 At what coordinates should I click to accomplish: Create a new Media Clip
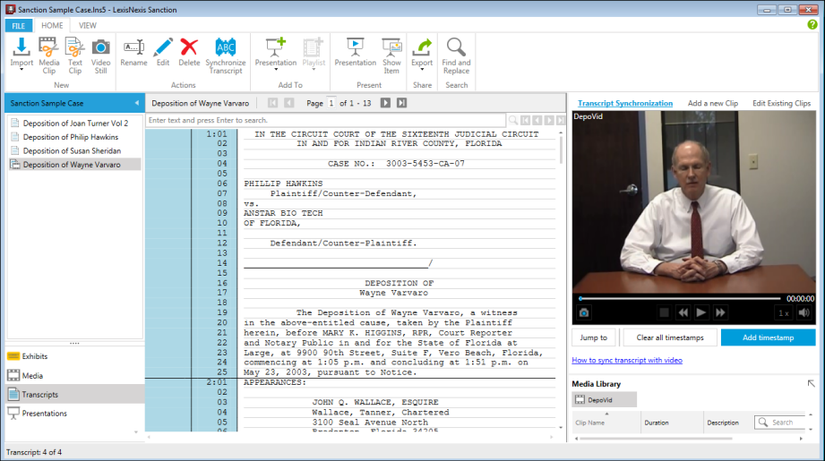[49, 55]
